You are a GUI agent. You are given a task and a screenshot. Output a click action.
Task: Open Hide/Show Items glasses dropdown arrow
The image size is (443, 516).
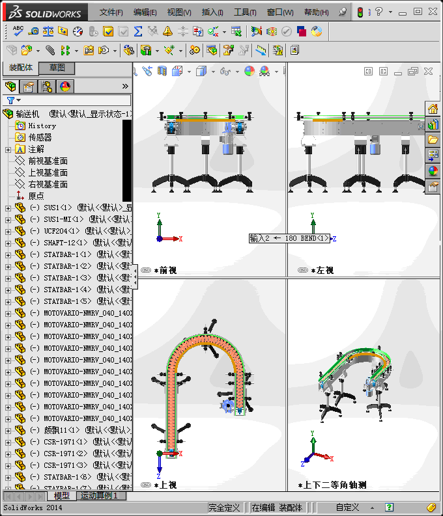(x=237, y=72)
